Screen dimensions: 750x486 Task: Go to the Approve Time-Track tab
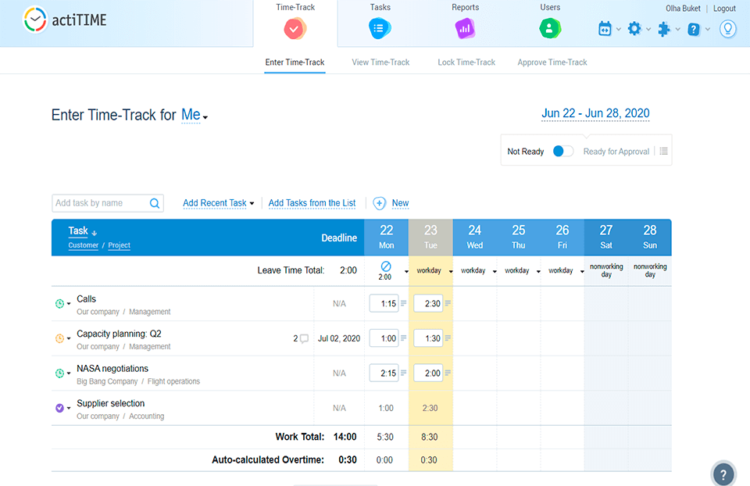click(x=552, y=63)
